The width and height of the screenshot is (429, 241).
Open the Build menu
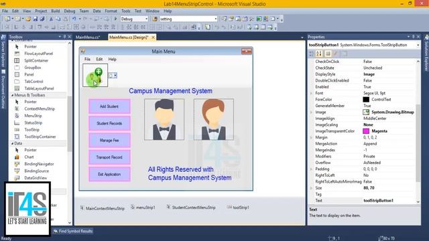coord(55,11)
